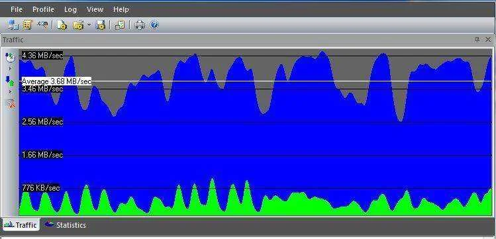The height and width of the screenshot is (239, 496).
Task: Expand the dropdown arrow beside folder-gear icon
Action: 89,24
